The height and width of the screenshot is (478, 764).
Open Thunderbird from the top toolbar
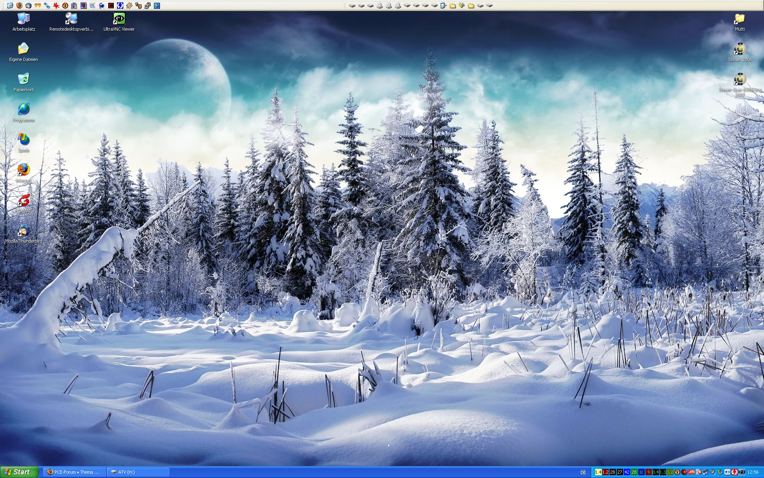click(28, 6)
